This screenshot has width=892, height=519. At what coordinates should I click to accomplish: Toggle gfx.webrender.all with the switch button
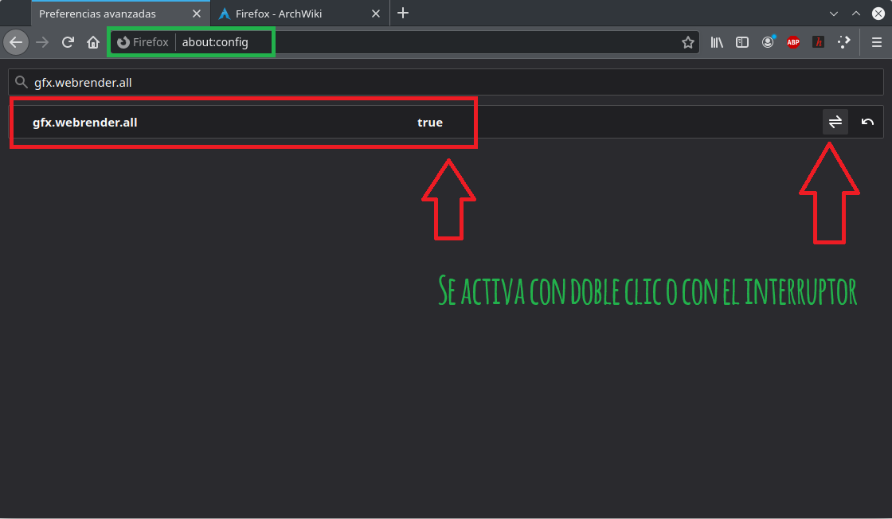[835, 121]
